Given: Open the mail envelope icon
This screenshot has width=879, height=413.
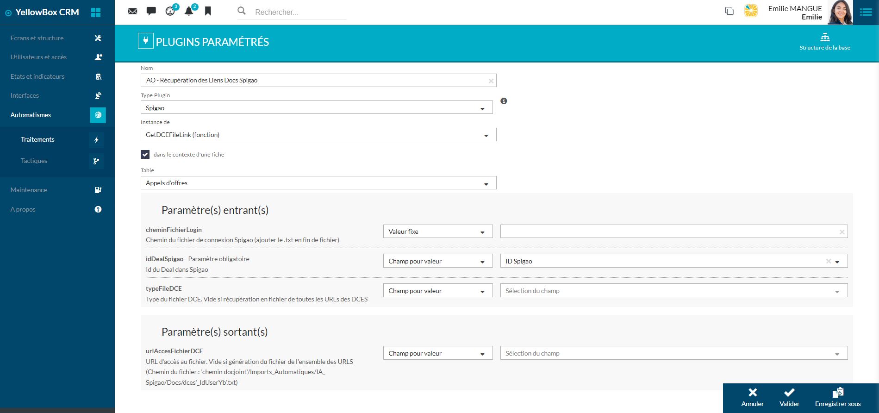Looking at the screenshot, I should pos(132,11).
